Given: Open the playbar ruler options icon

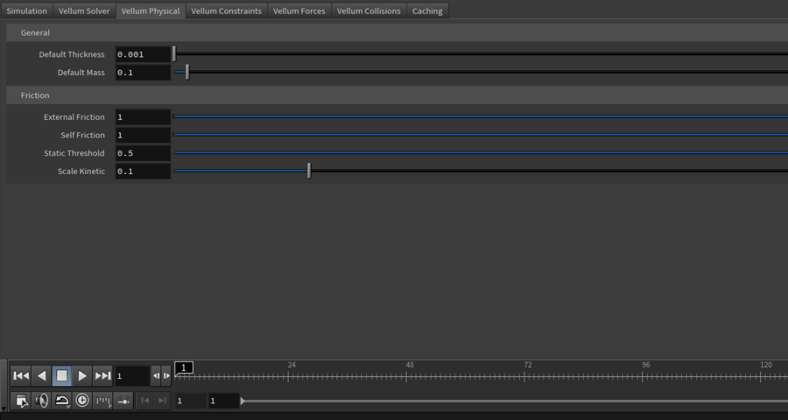Looking at the screenshot, I should (103, 401).
